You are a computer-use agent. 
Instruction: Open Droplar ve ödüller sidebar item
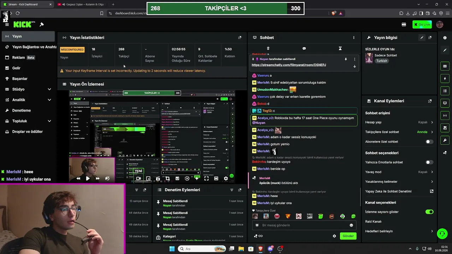28,132
